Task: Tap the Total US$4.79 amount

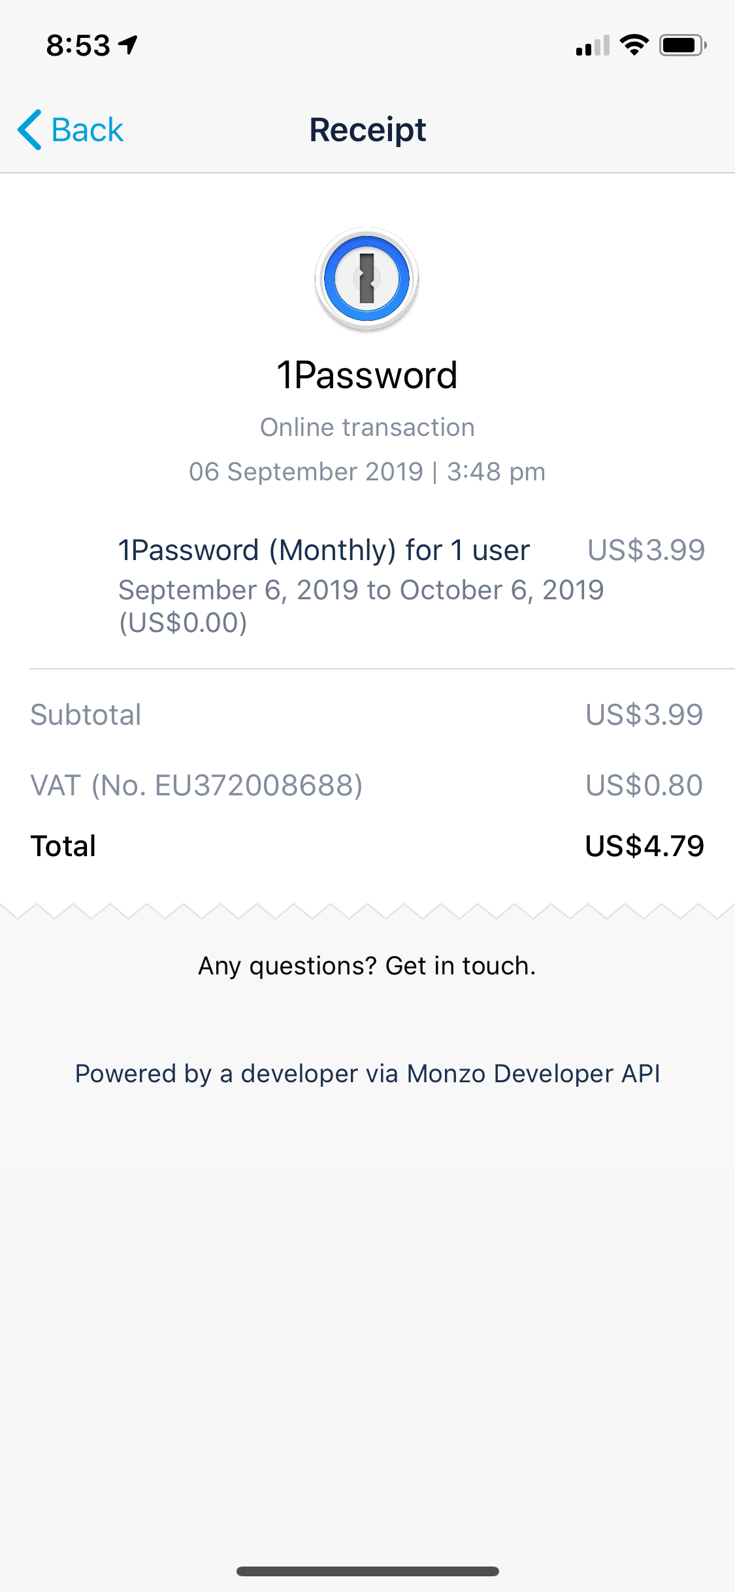Action: pyautogui.click(x=645, y=846)
